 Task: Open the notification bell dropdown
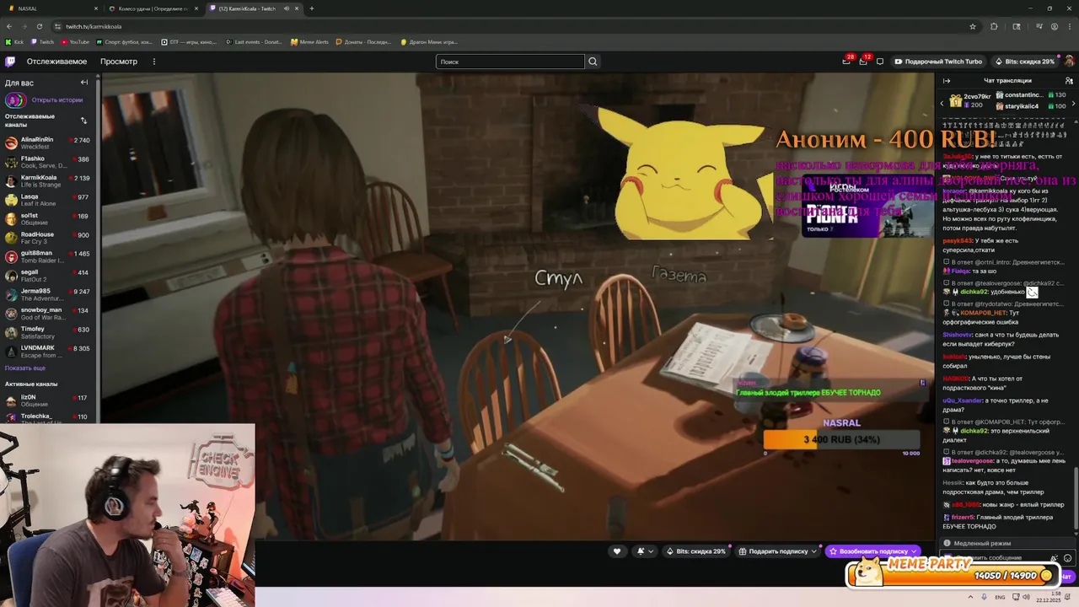pyautogui.click(x=645, y=551)
